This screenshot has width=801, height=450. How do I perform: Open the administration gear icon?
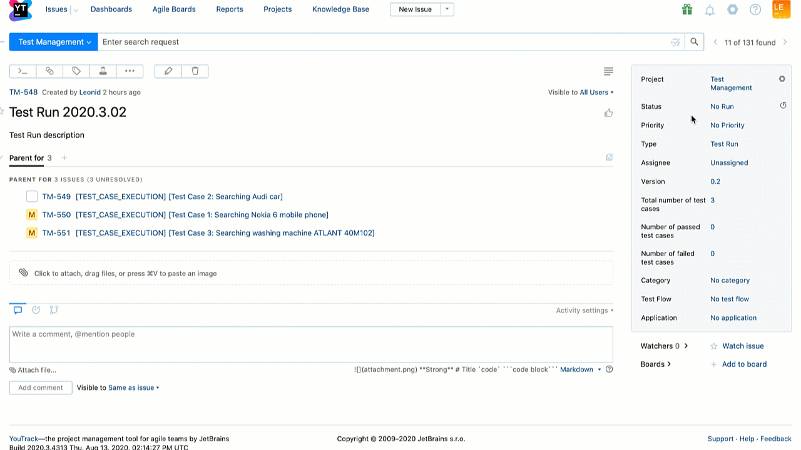click(732, 9)
